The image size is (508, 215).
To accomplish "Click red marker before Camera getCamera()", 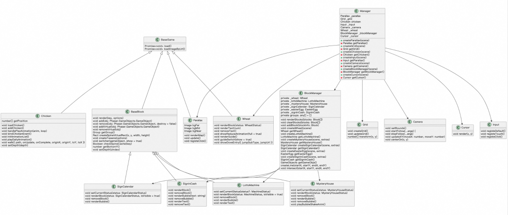I will [341, 66].
